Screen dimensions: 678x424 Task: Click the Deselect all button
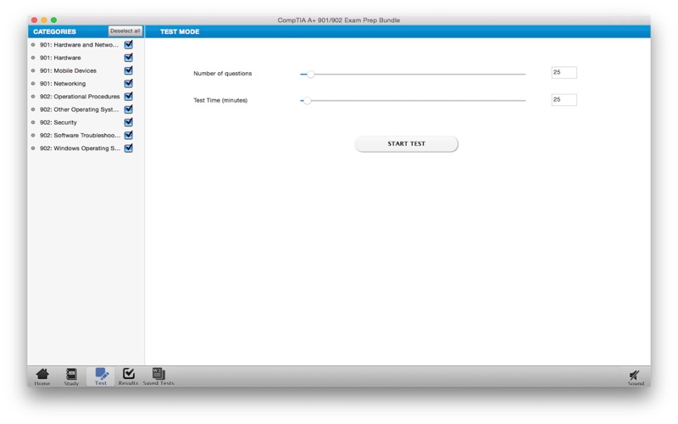click(x=125, y=31)
